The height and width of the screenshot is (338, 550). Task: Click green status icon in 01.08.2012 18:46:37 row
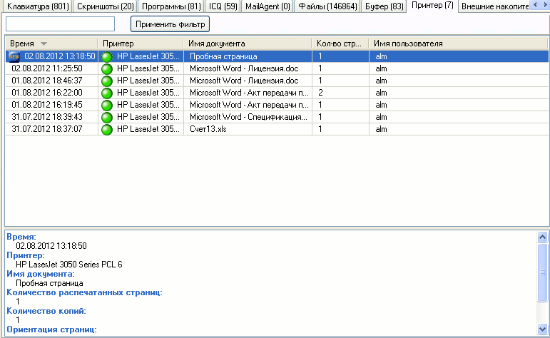tap(107, 81)
